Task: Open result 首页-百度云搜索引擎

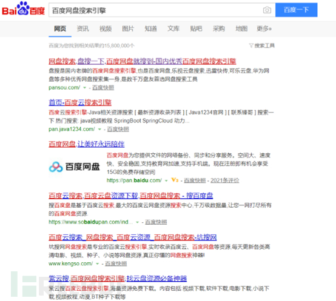Action: [x=80, y=102]
